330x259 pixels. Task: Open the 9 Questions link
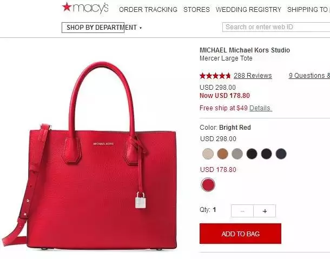click(309, 76)
